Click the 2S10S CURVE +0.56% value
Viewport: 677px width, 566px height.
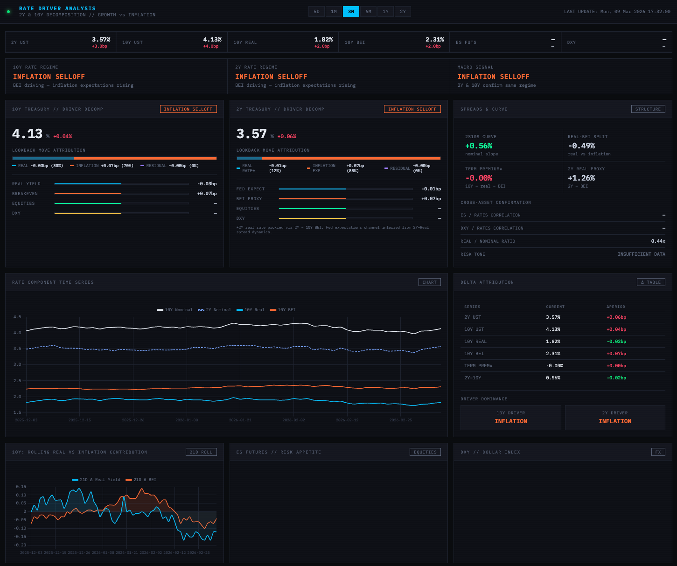click(x=479, y=146)
